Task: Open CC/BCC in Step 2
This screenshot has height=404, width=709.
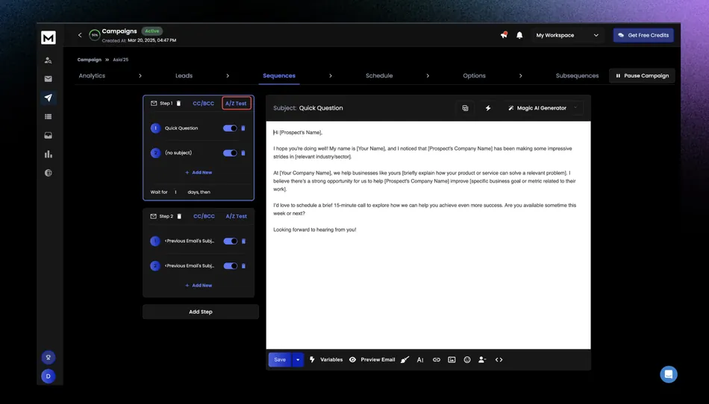Action: click(x=204, y=216)
